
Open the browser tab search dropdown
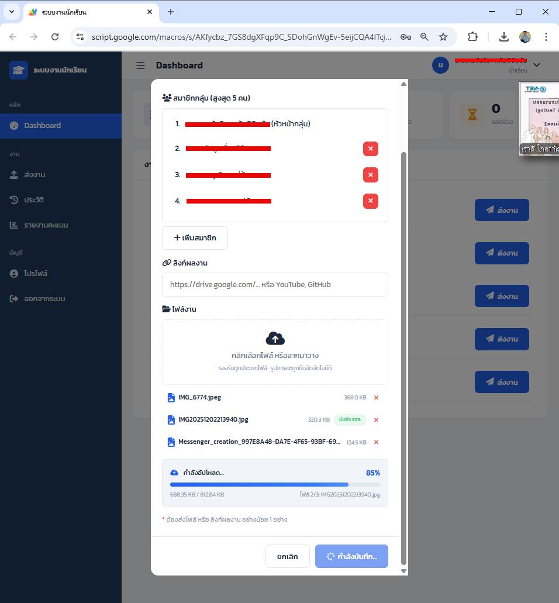(12, 12)
